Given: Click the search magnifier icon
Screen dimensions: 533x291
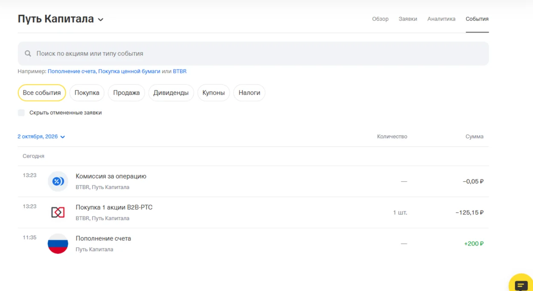Looking at the screenshot, I should (x=28, y=54).
